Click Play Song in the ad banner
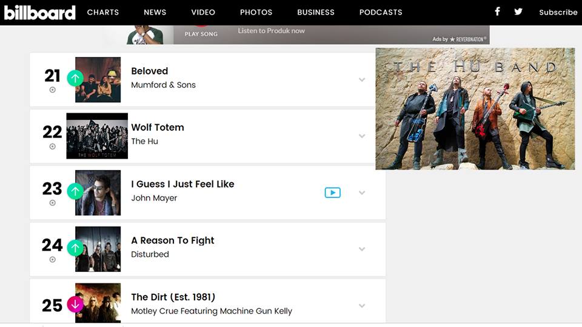The image size is (582, 327). tap(201, 34)
